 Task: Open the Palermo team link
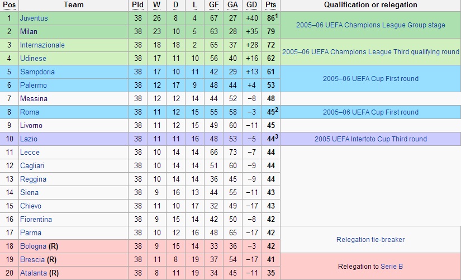pos(33,85)
